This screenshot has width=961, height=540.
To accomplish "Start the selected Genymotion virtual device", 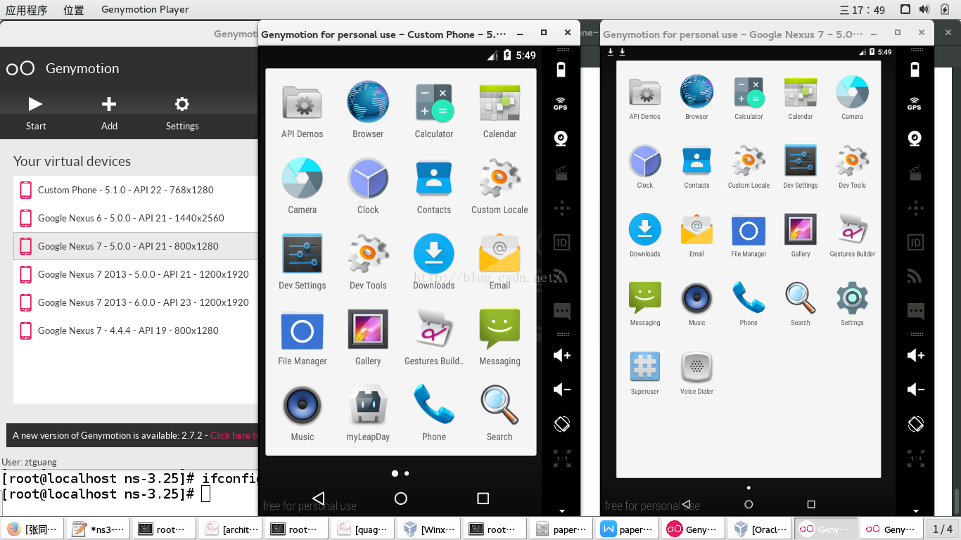I will [x=36, y=113].
